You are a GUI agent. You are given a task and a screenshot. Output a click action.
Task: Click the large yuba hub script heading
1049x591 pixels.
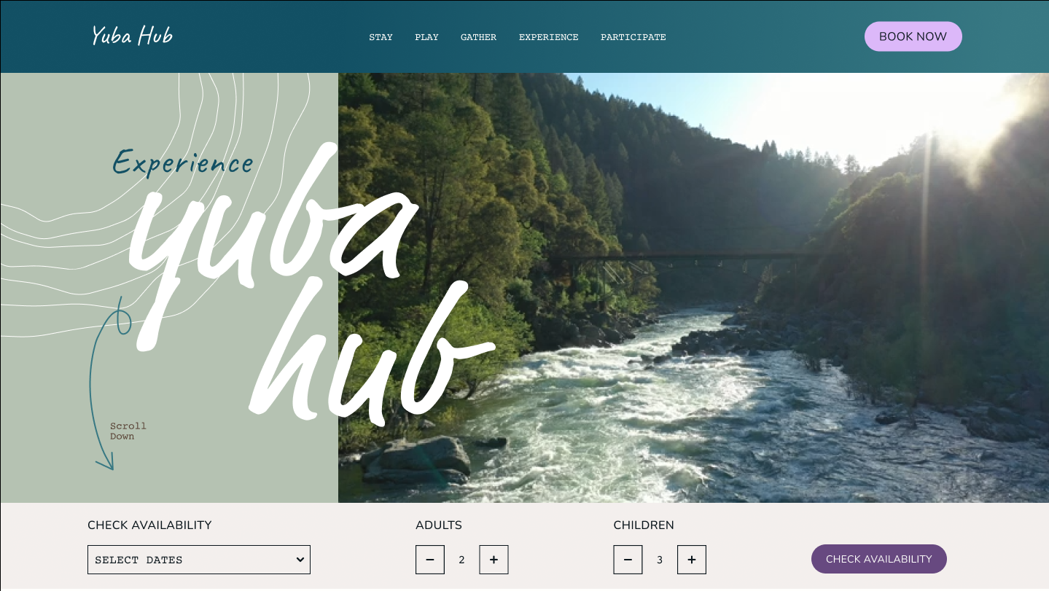coord(310,284)
